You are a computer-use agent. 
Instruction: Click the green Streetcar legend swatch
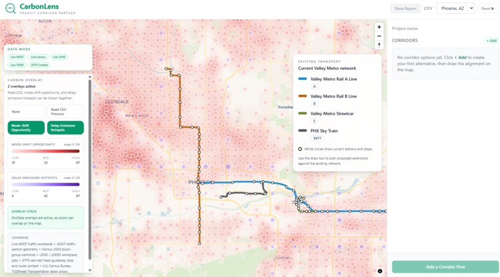coord(302,113)
